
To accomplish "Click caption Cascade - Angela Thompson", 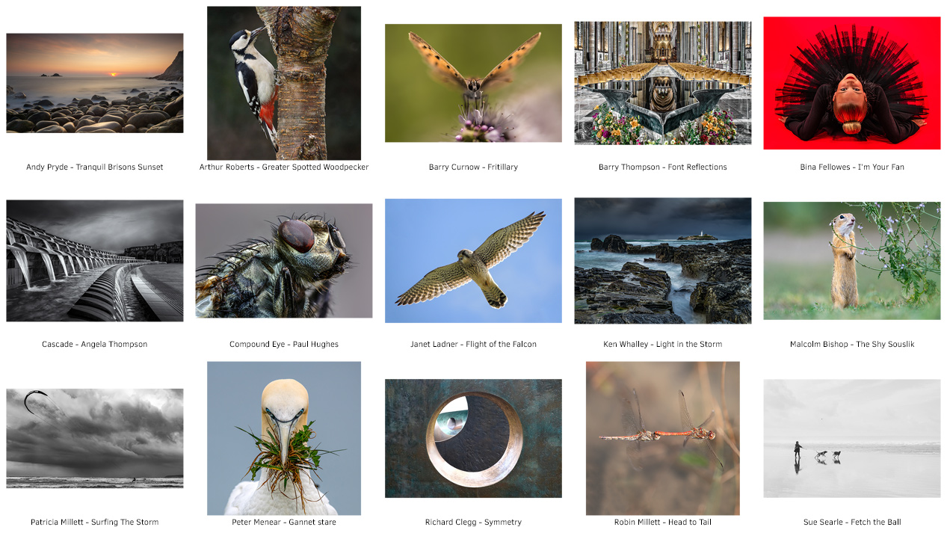I will (x=95, y=345).
